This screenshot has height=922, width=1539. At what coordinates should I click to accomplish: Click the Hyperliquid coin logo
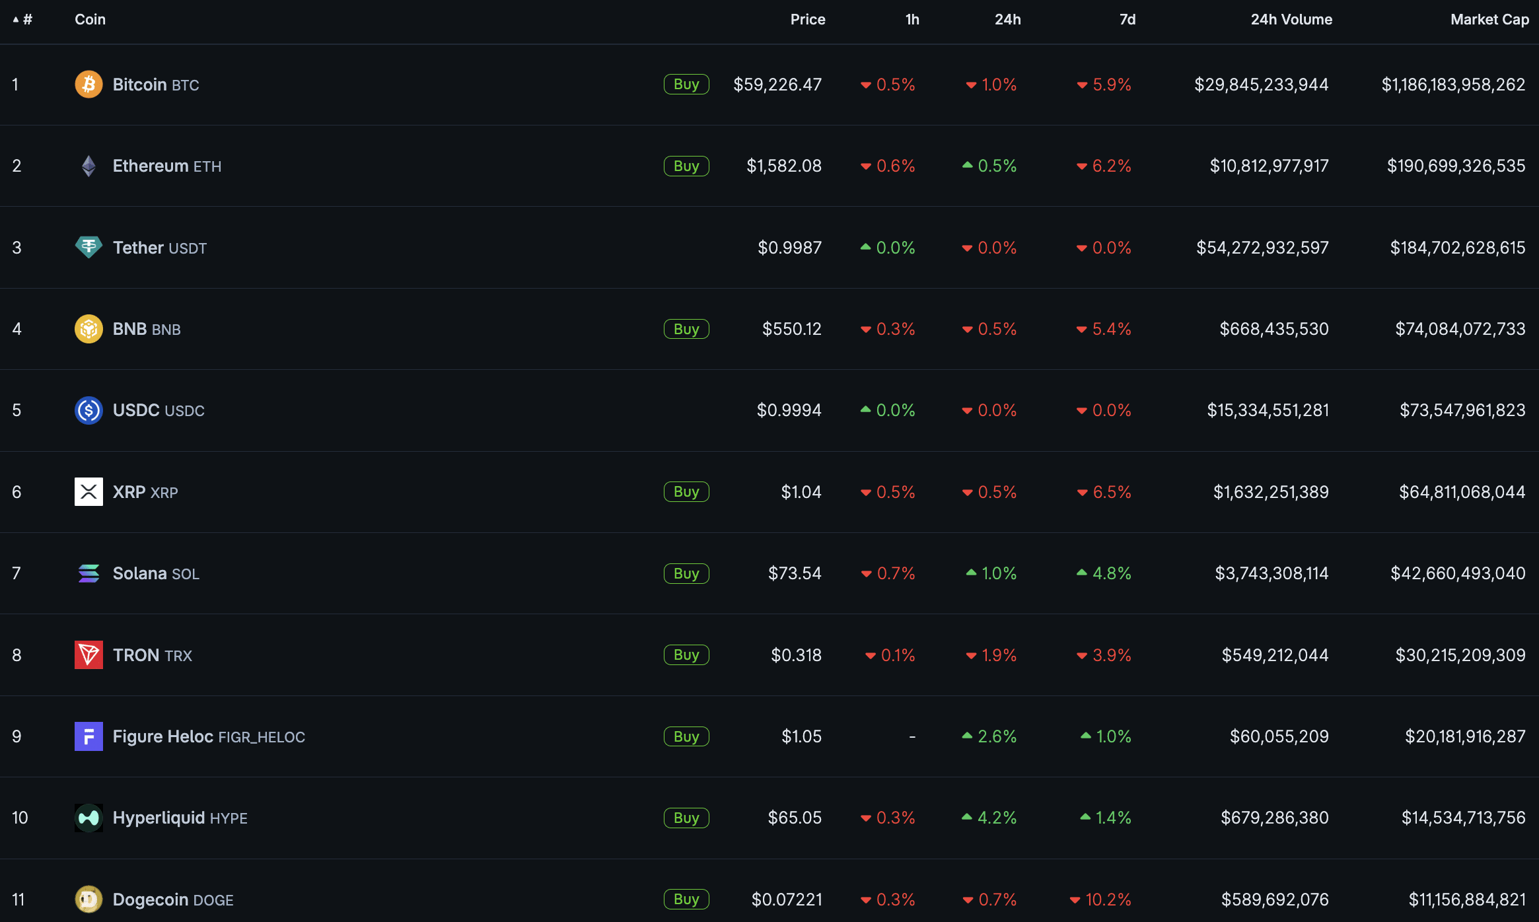pos(89,818)
